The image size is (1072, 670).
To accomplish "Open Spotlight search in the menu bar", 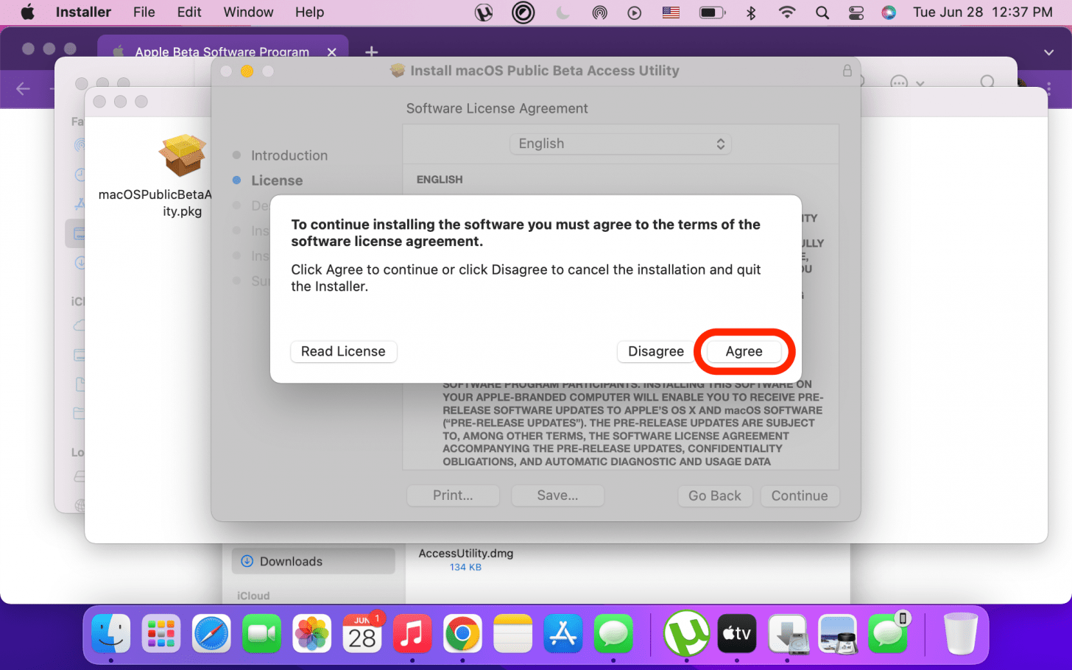I will [822, 13].
